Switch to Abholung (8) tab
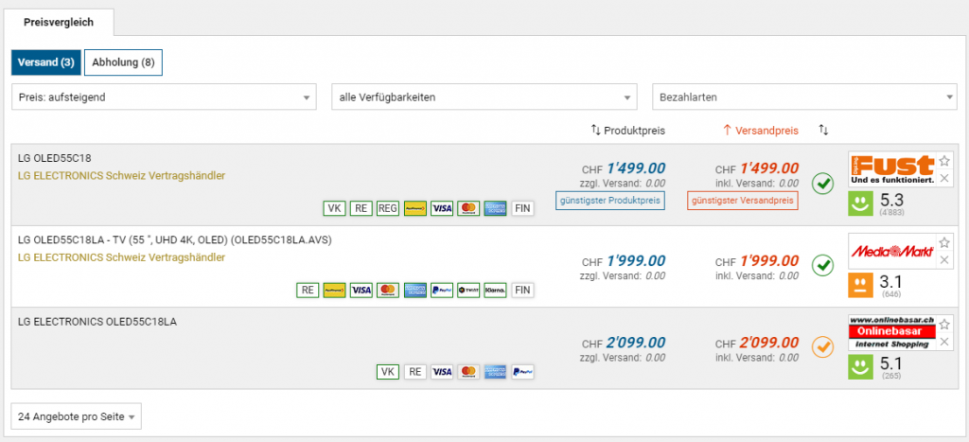Image resolution: width=969 pixels, height=442 pixels. pyautogui.click(x=123, y=62)
